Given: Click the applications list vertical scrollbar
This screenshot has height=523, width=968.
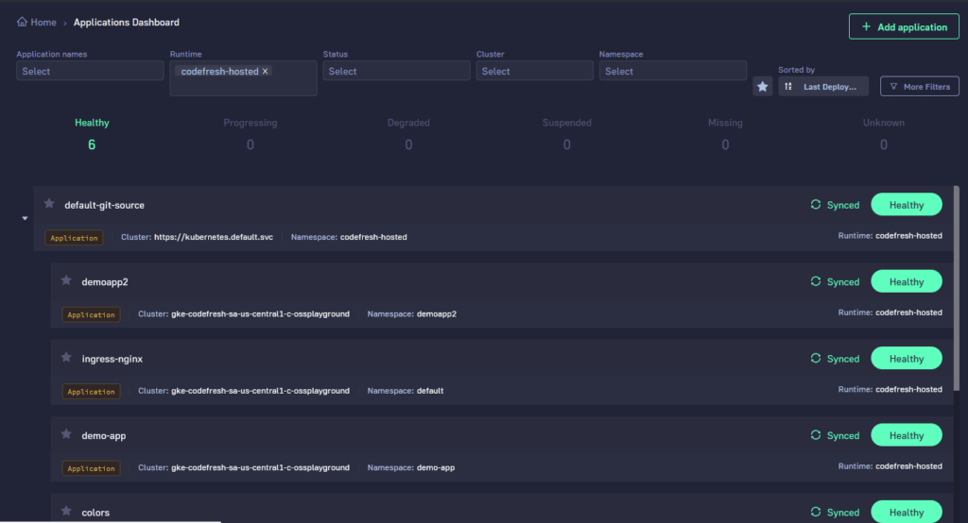Looking at the screenshot, I should (x=957, y=288).
